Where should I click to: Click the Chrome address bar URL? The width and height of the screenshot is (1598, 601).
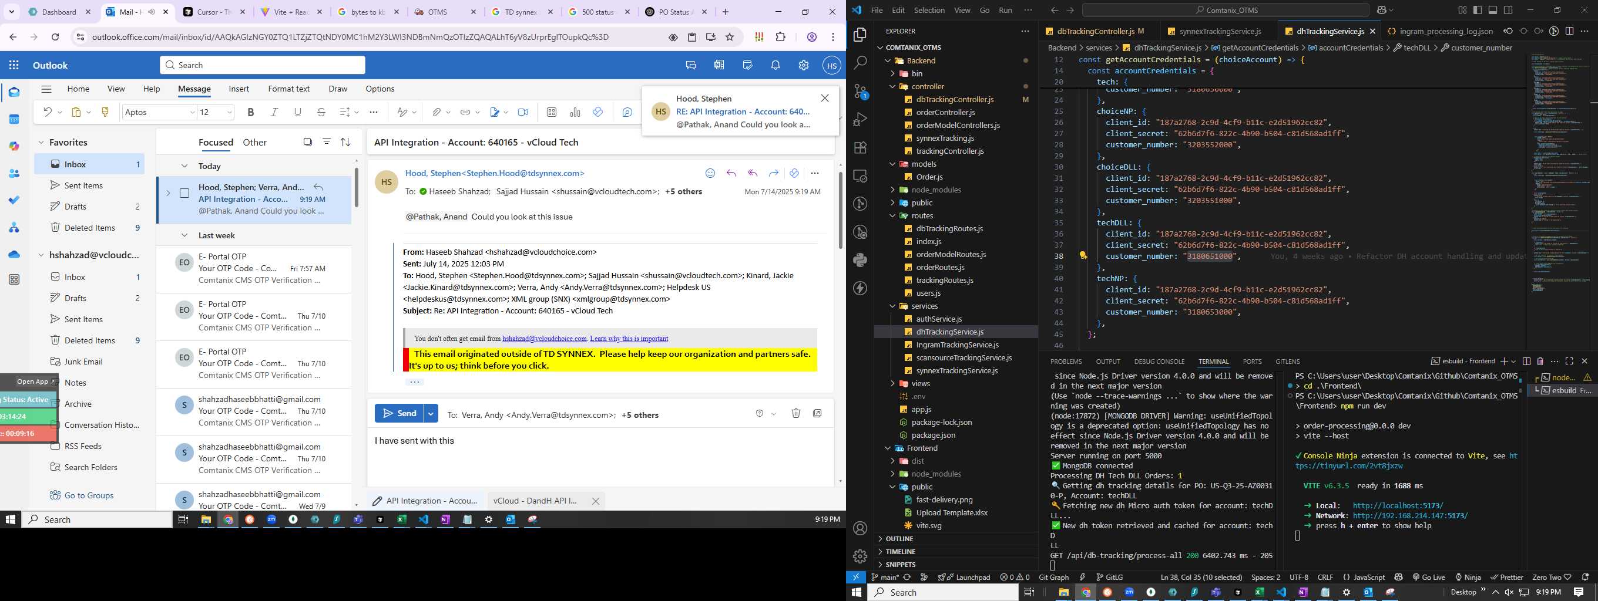click(350, 37)
